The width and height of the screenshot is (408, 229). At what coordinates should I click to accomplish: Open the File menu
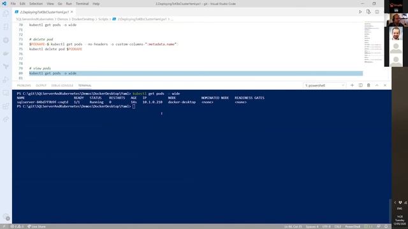(13, 4)
